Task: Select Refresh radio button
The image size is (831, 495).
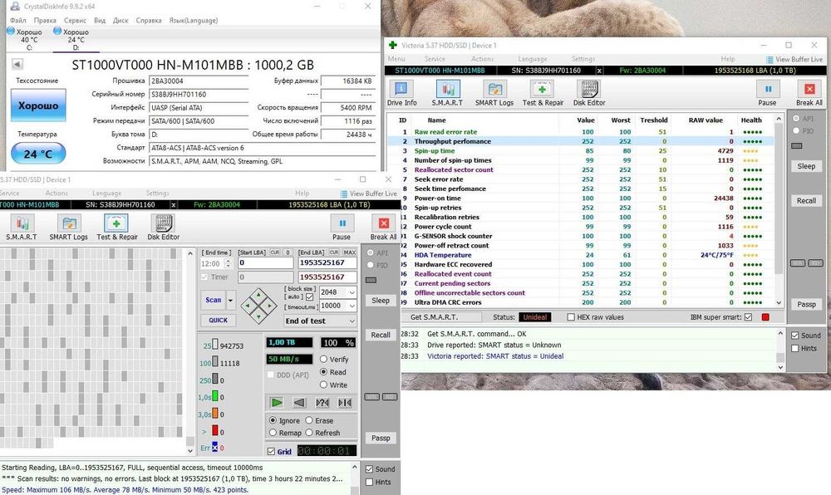Action: click(x=309, y=433)
